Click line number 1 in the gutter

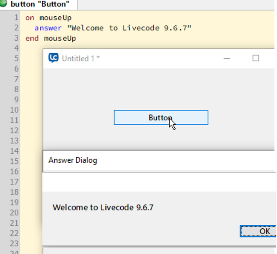point(16,18)
